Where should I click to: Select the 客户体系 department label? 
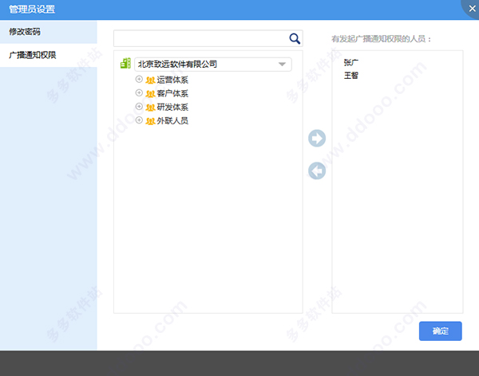coord(172,93)
